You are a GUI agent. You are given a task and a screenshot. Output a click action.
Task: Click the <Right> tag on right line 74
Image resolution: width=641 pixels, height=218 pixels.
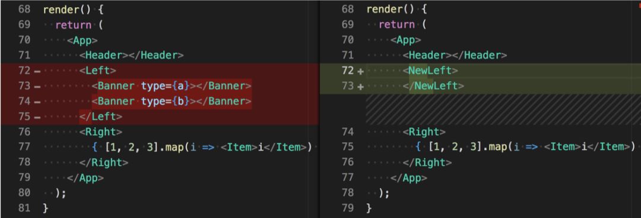coord(424,132)
